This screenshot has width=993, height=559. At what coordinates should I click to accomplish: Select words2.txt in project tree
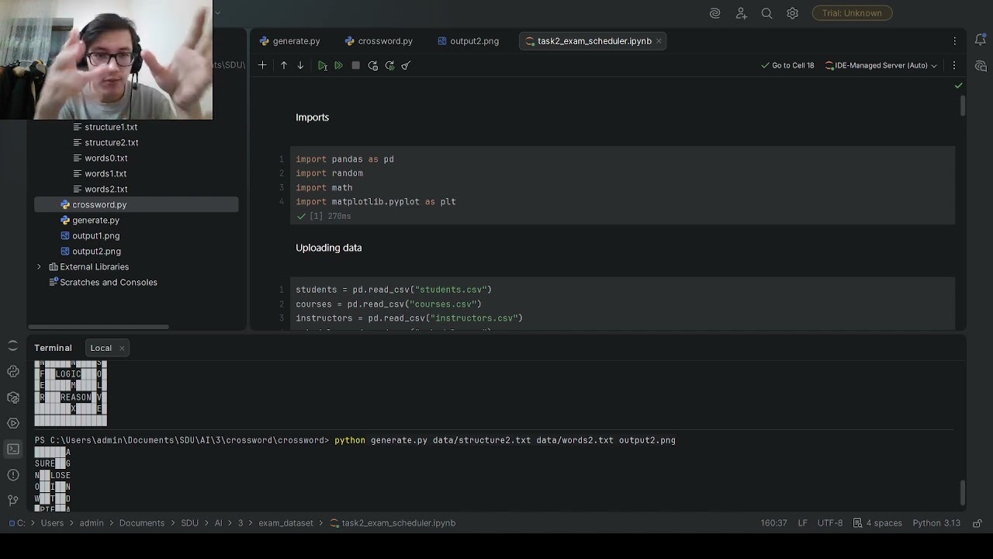pyautogui.click(x=106, y=189)
